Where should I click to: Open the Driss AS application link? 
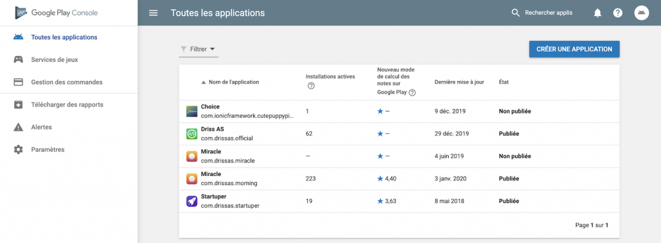click(x=212, y=130)
